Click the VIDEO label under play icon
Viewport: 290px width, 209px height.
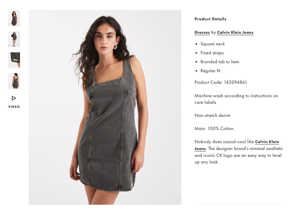(14, 107)
